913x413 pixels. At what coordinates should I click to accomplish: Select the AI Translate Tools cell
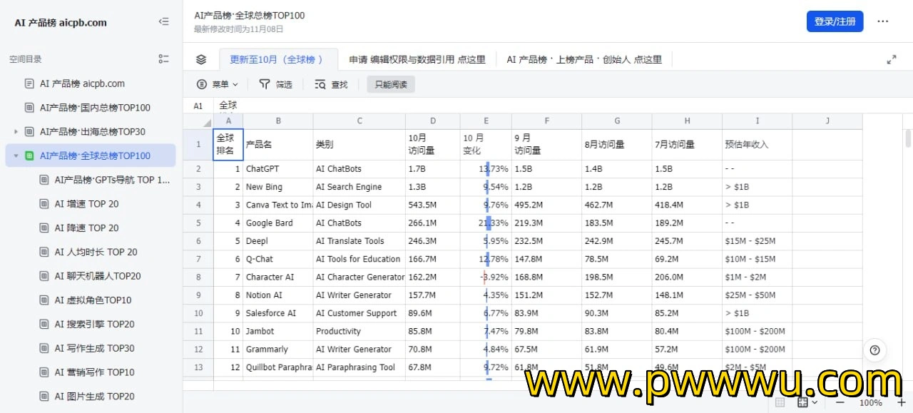pyautogui.click(x=359, y=241)
